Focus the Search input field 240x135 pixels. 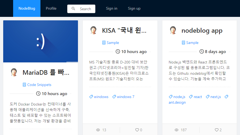coord(86,9)
